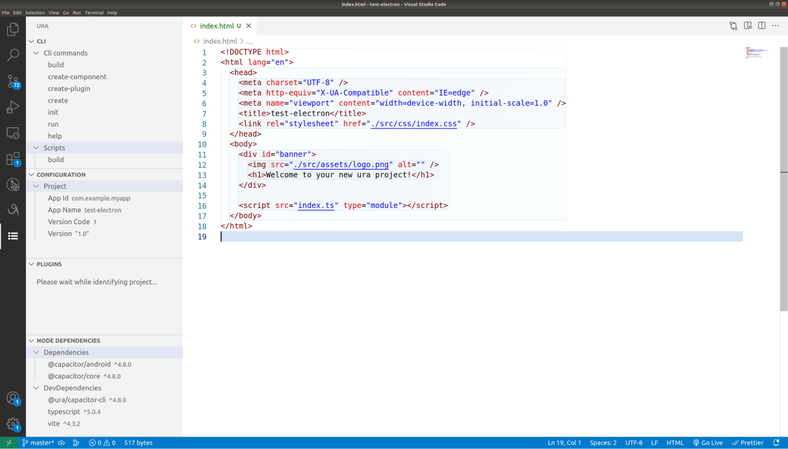
Task: Open the Help menu
Action: click(112, 12)
